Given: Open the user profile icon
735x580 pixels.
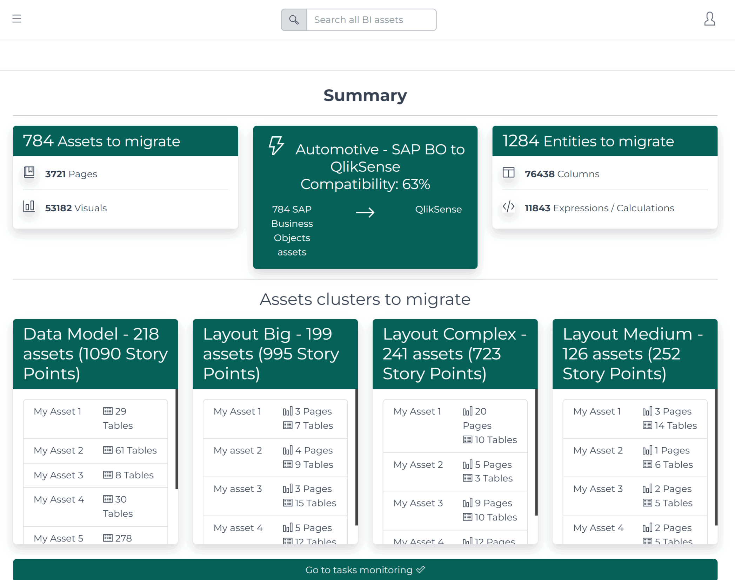Looking at the screenshot, I should point(709,19).
